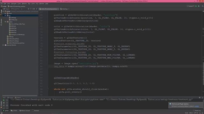The height and width of the screenshot is (114, 204).
Task: Start debugging with the bug icon
Action: coord(199,6)
